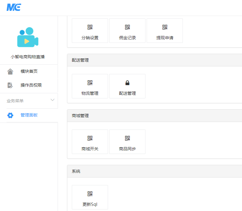Open the 分销设置 tile label

[x=90, y=38]
